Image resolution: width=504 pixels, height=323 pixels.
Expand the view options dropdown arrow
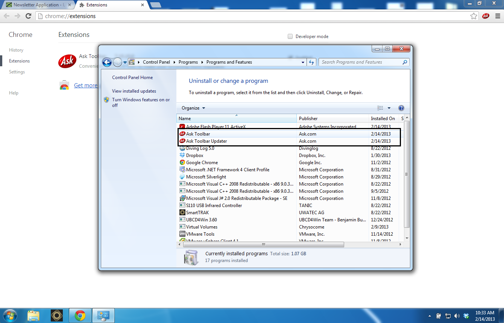(x=389, y=108)
